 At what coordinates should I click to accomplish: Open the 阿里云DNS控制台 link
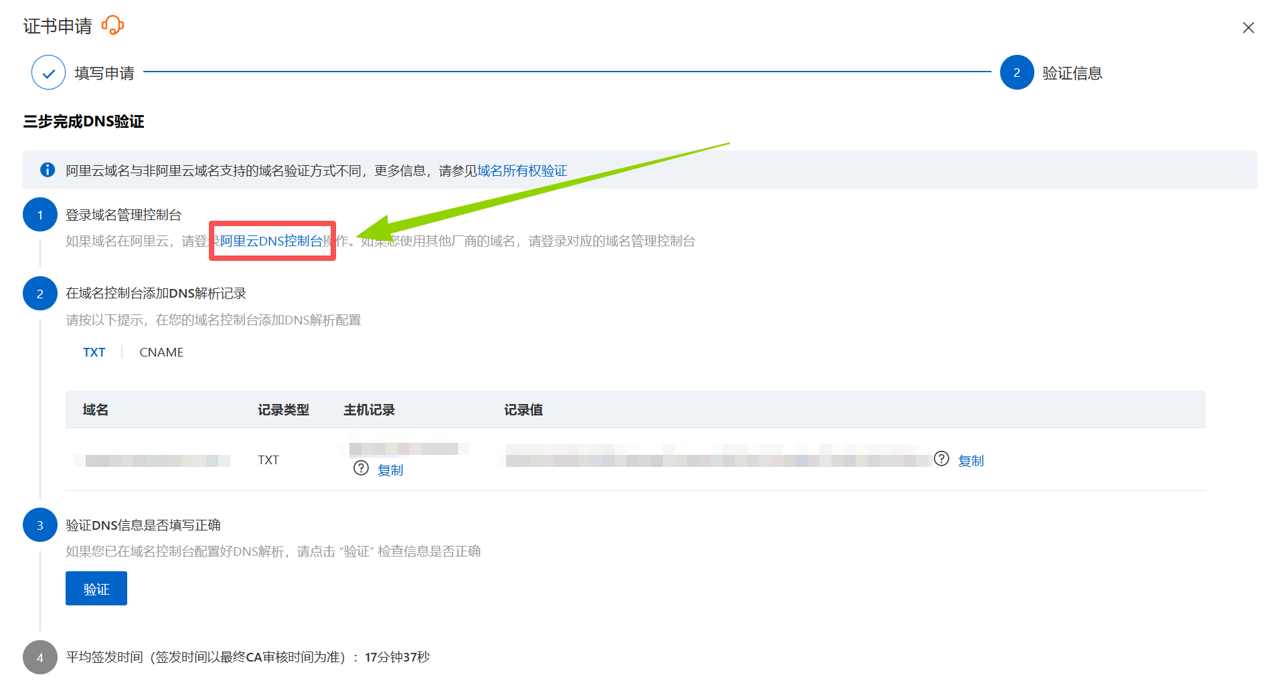272,241
